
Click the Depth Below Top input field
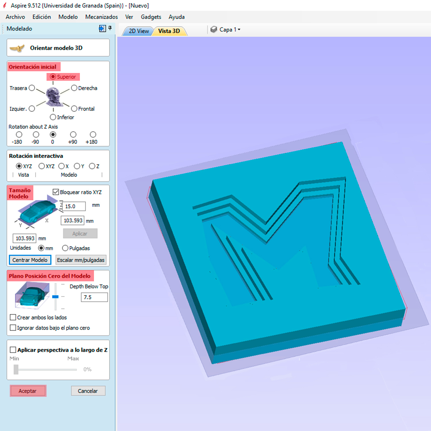94,297
